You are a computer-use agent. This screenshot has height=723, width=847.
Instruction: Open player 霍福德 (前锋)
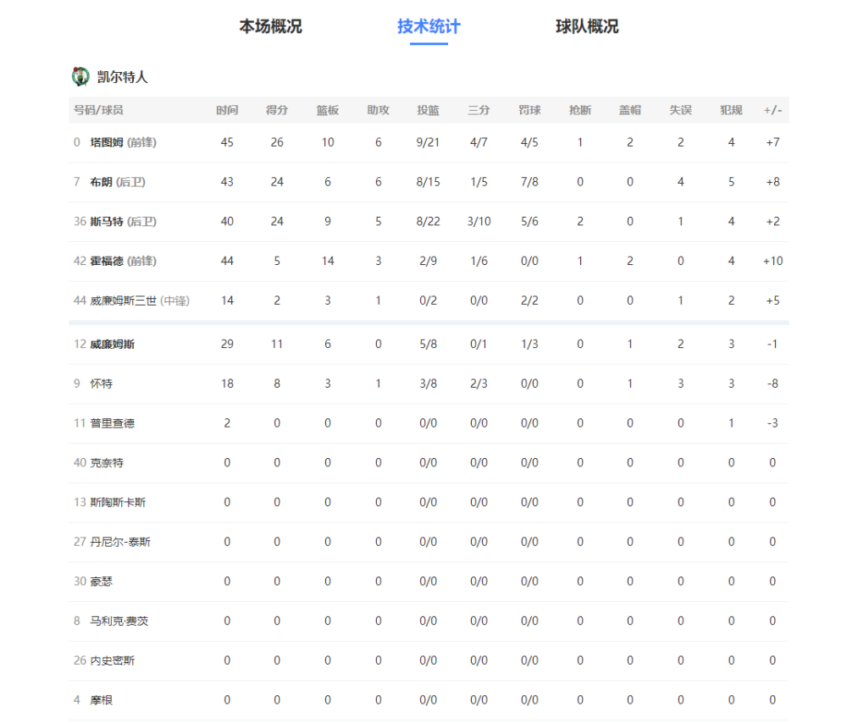coord(123,261)
